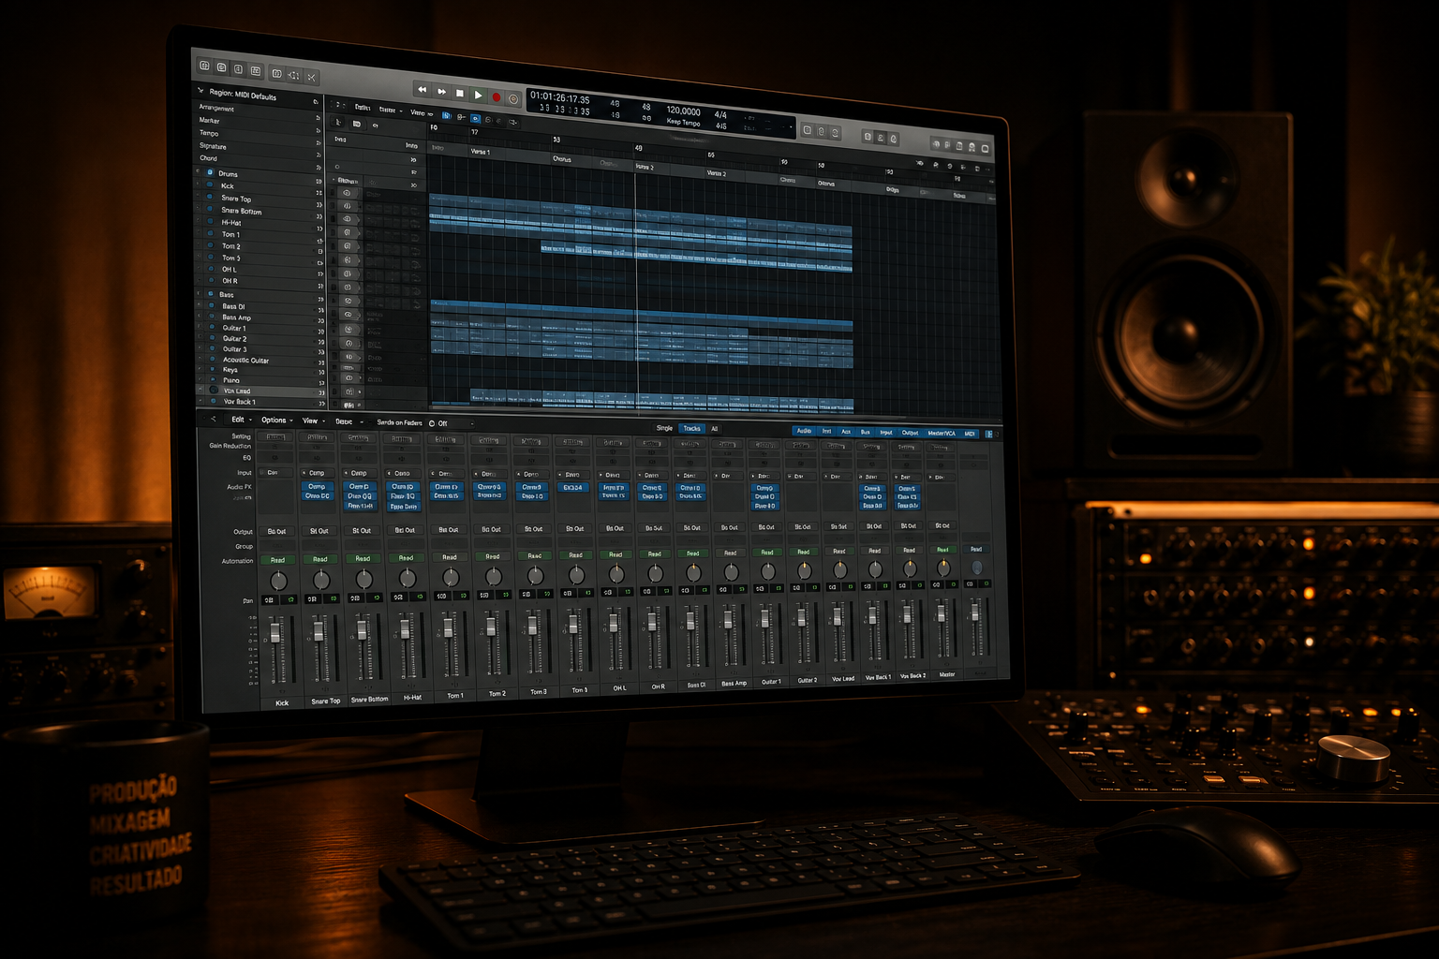Click the Snare Bottom track icon
Screen dimensions: 1439x959
[x=210, y=209]
